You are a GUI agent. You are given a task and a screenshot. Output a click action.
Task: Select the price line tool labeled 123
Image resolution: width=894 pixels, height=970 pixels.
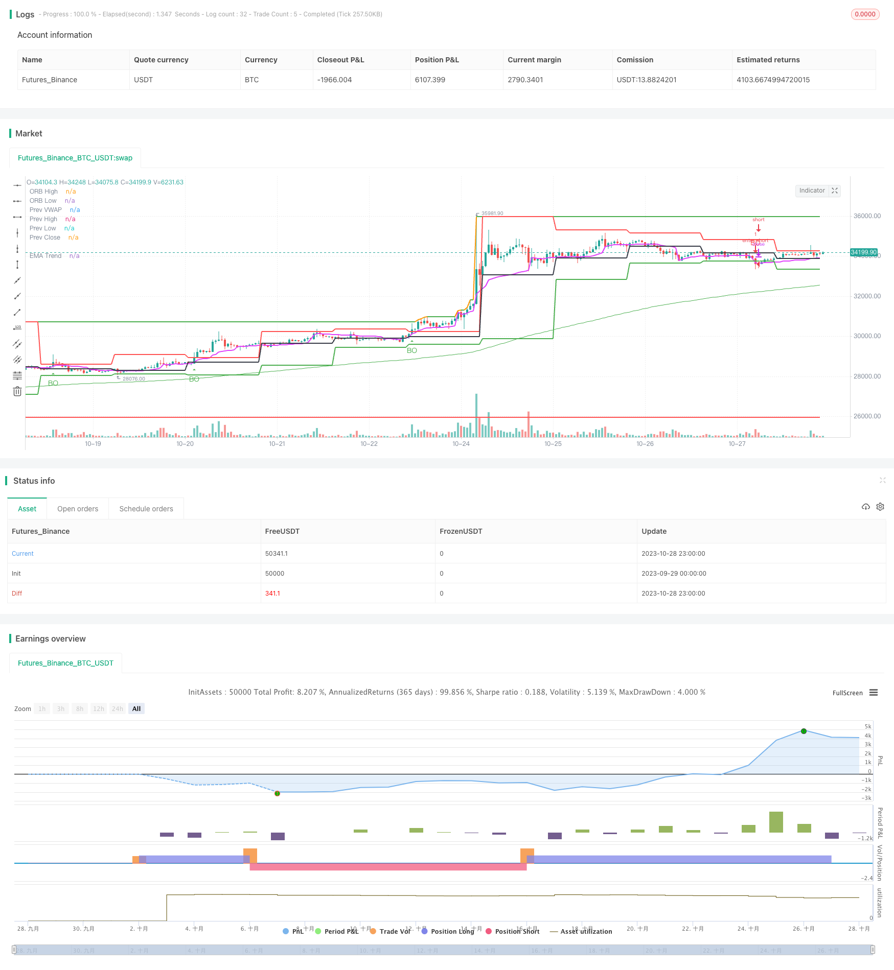click(17, 328)
